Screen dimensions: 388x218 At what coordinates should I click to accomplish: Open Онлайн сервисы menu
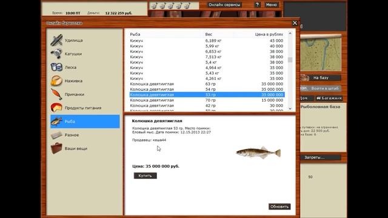(224, 5)
